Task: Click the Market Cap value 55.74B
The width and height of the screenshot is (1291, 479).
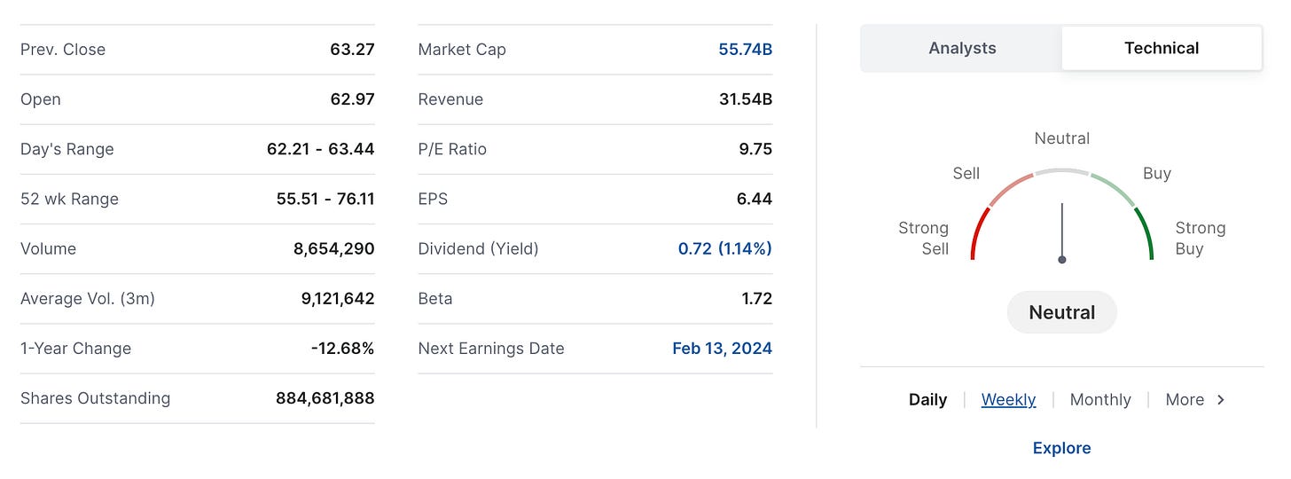Action: [x=745, y=50]
